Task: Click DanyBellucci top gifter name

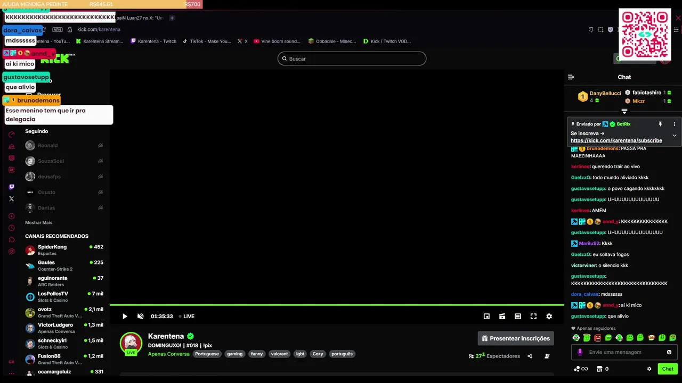Action: pyautogui.click(x=605, y=93)
